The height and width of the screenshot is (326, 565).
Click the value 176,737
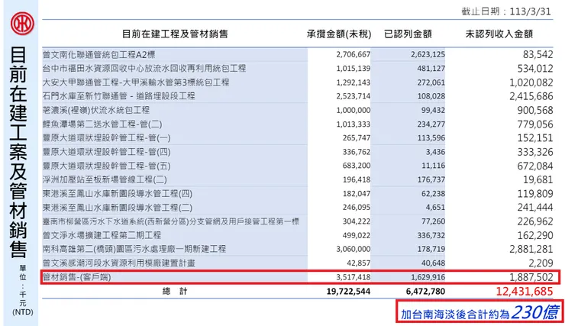point(431,179)
